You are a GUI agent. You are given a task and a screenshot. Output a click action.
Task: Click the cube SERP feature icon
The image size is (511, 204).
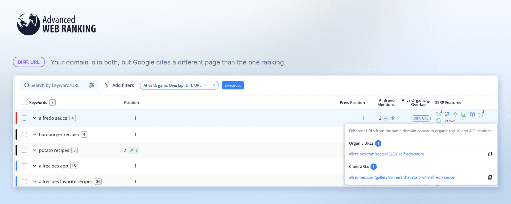coord(472,114)
